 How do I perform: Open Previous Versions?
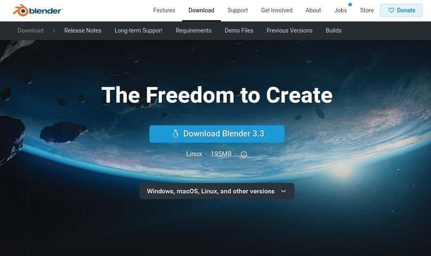pyautogui.click(x=289, y=31)
